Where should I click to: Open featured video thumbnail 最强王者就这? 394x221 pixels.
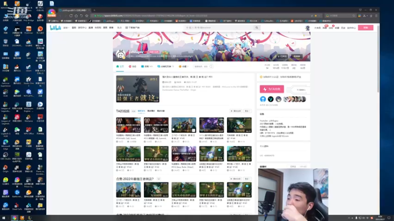pyautogui.click(x=137, y=89)
